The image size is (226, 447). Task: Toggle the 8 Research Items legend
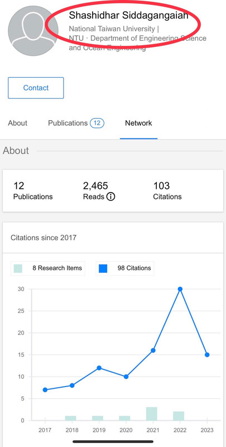(x=48, y=268)
